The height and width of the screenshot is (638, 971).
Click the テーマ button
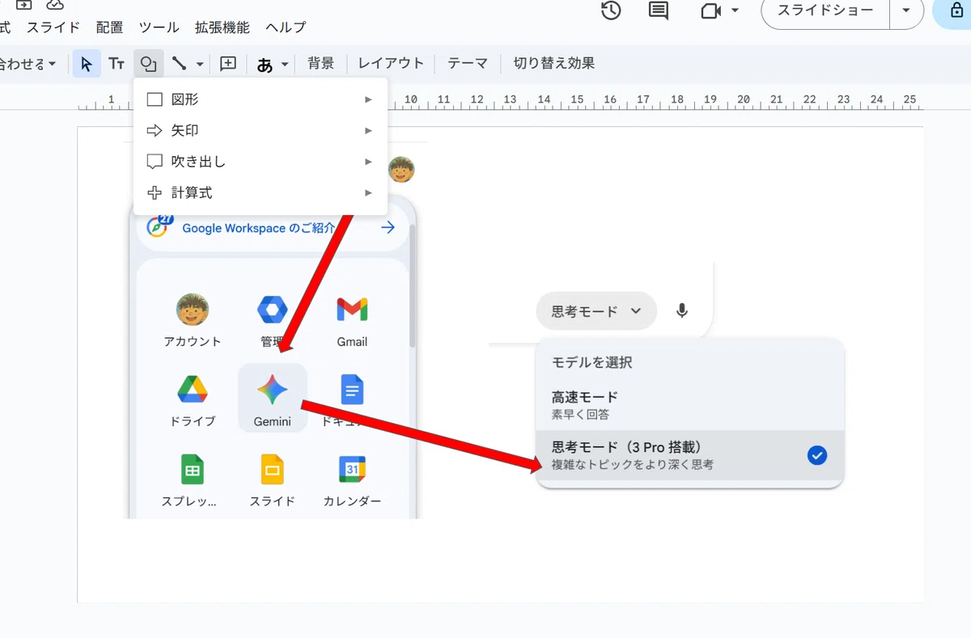tap(468, 64)
